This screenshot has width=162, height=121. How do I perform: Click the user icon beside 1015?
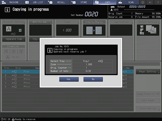[112, 10]
